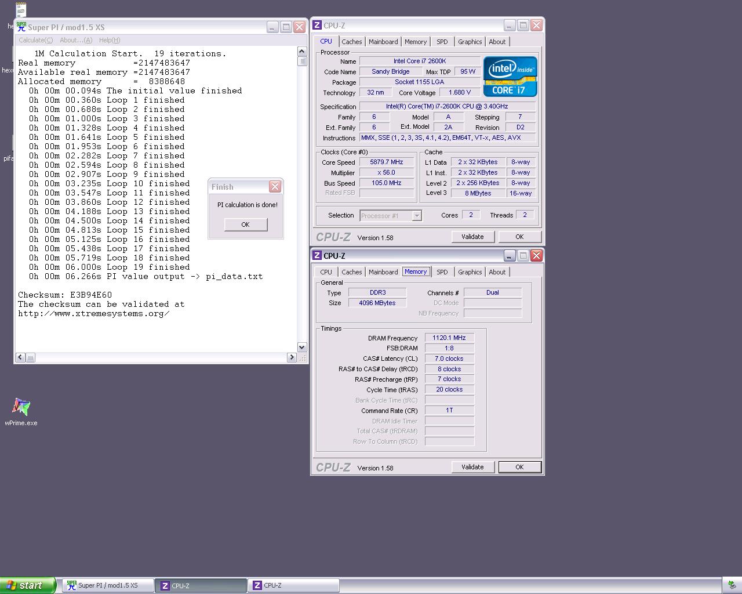Click the Memory CPU-Z window title icon

pos(317,256)
